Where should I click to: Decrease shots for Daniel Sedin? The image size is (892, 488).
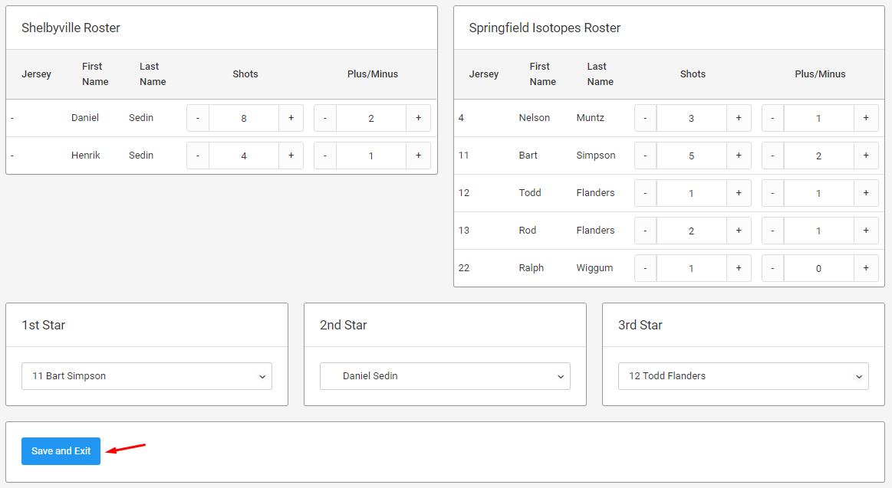[x=198, y=118]
